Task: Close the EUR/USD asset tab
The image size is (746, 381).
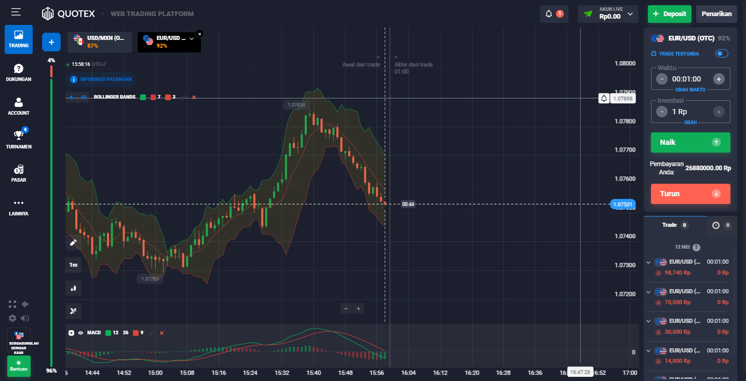Action: pyautogui.click(x=200, y=33)
